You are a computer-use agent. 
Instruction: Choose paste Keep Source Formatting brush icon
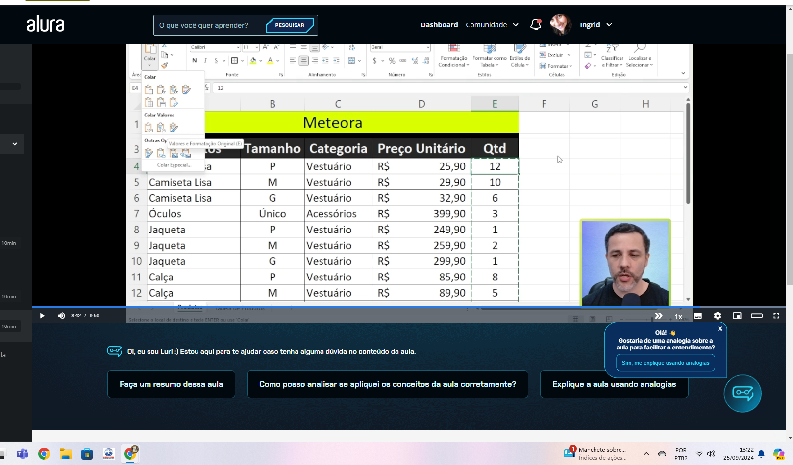click(x=186, y=90)
